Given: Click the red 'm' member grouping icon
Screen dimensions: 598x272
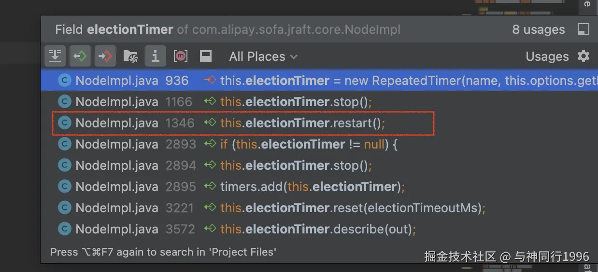Looking at the screenshot, I should (x=181, y=56).
